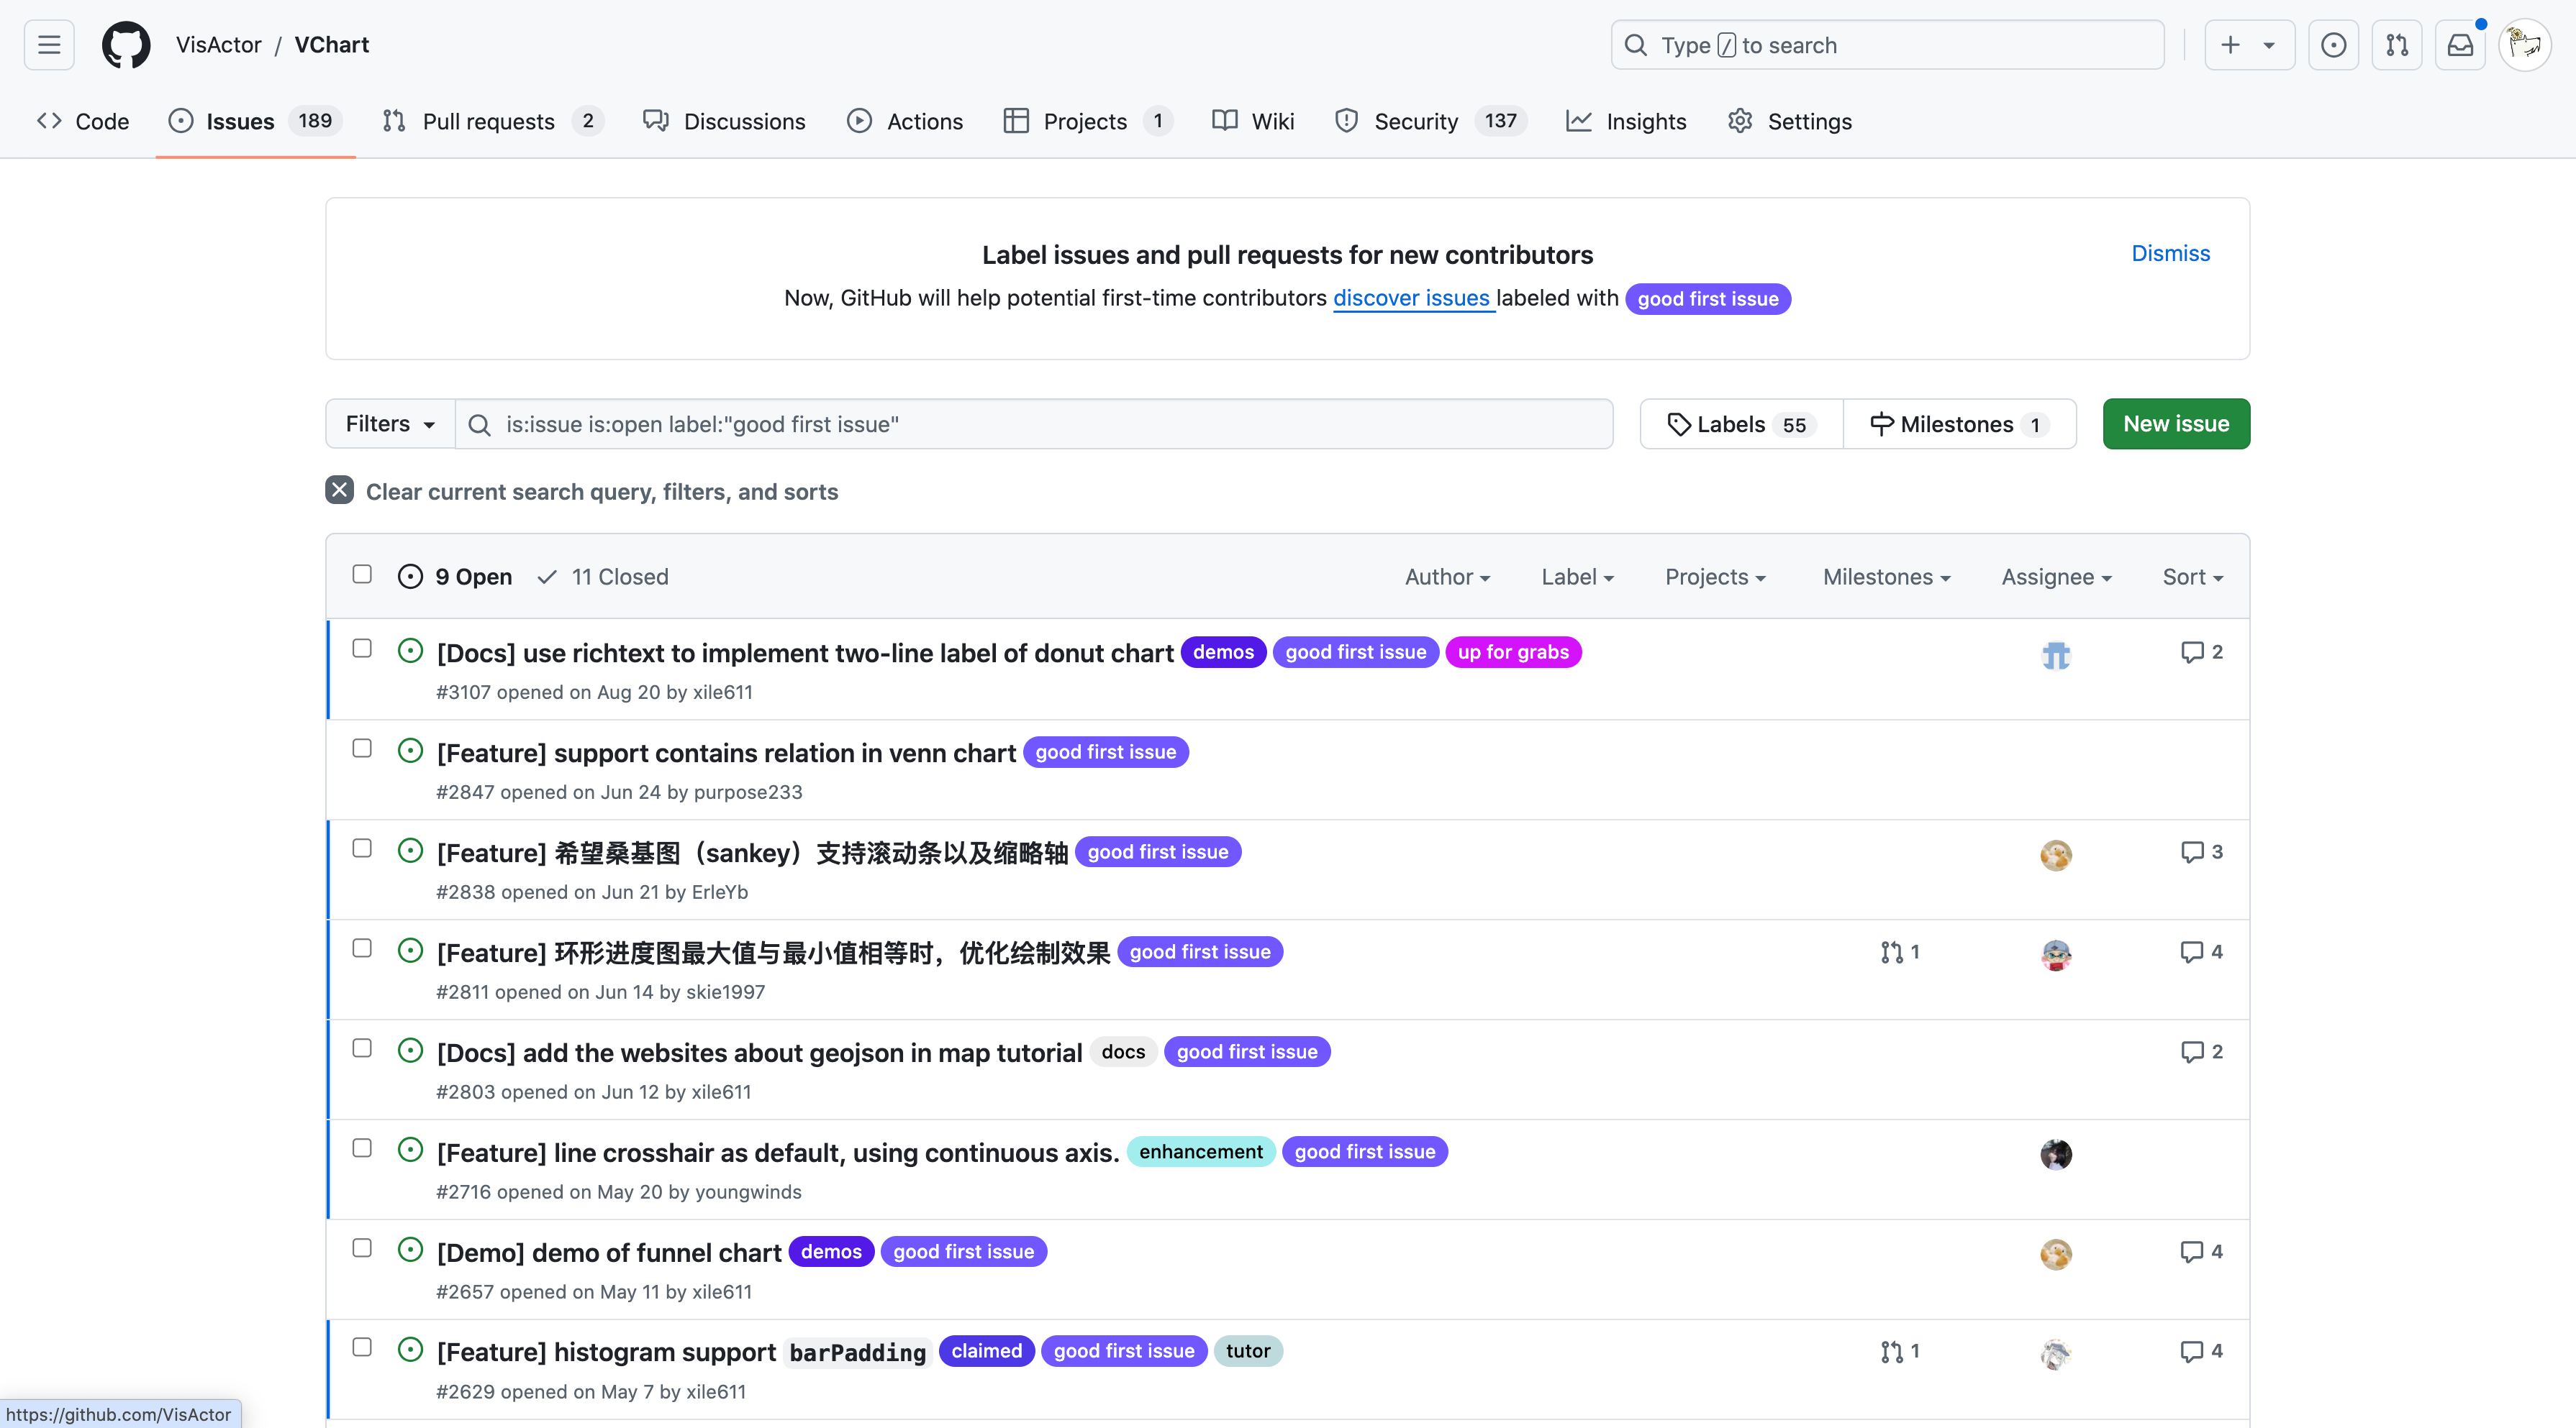Click assignee avatar on donut chart issue
Screen dimensions: 2576x1428
2055,654
